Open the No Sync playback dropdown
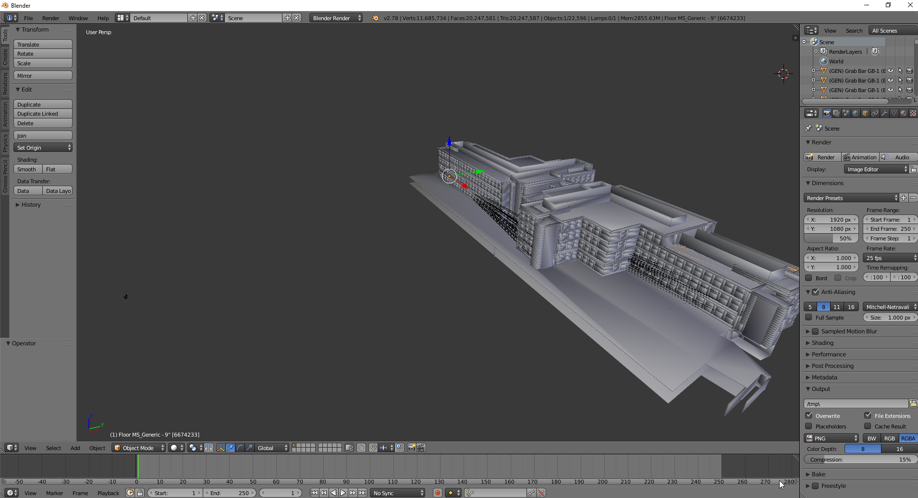Screen dimensions: 918x498 point(398,493)
